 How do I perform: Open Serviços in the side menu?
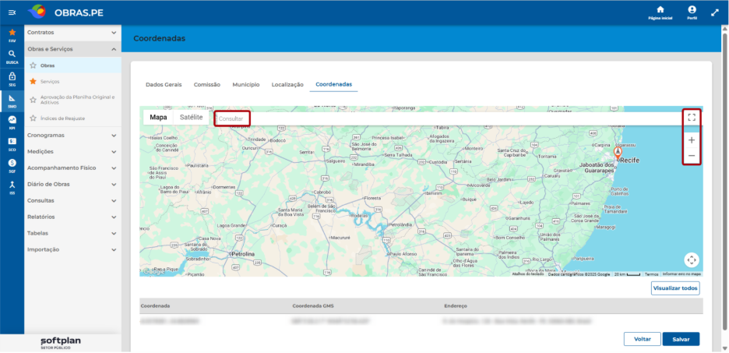click(50, 81)
